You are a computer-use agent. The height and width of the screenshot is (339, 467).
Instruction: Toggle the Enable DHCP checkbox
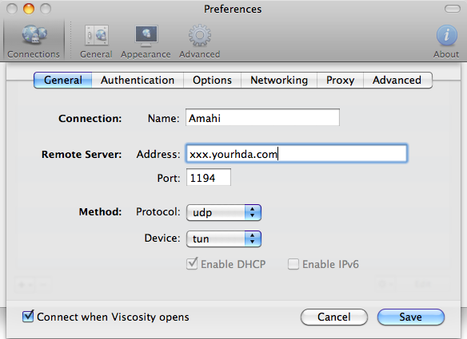192,263
